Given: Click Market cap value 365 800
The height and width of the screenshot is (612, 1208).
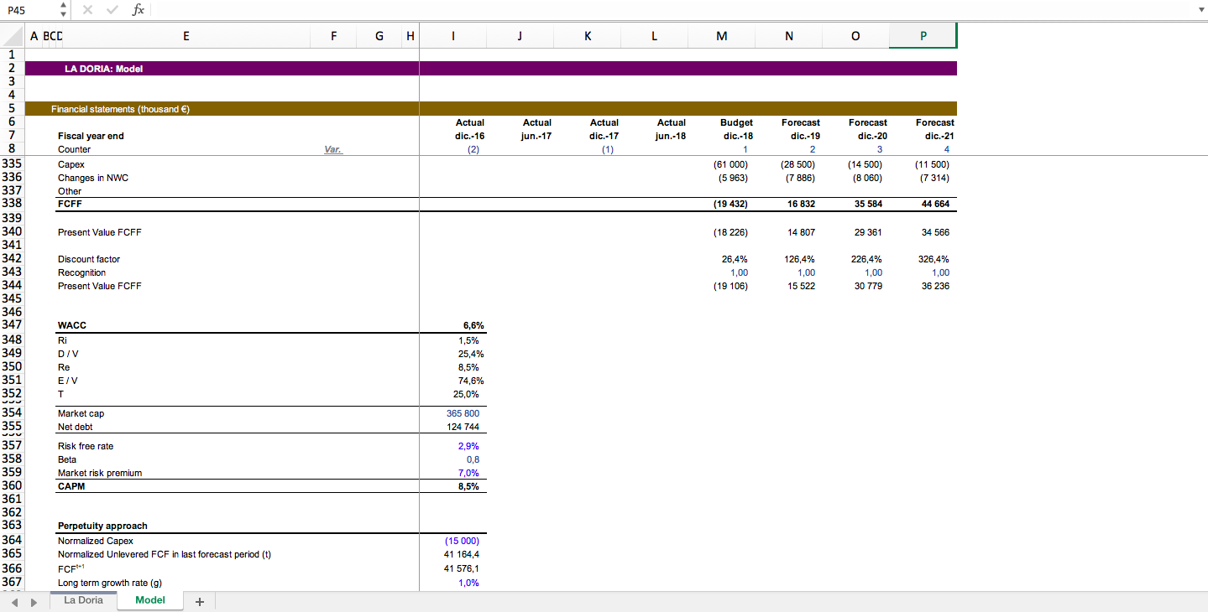Looking at the screenshot, I should tap(463, 413).
